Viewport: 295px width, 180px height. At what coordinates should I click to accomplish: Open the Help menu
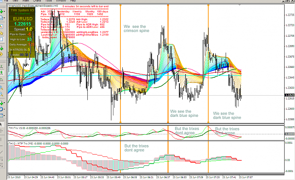[x=73, y=1]
